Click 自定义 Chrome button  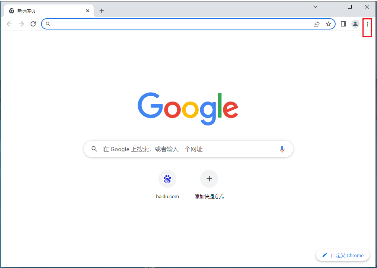[x=343, y=255]
